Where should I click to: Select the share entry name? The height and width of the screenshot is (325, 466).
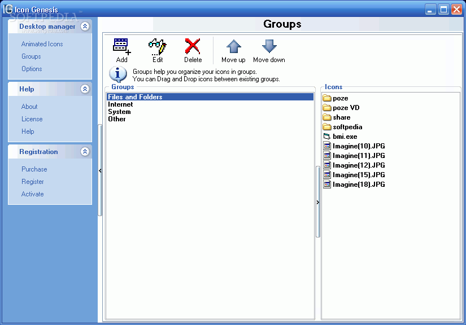pyautogui.click(x=342, y=117)
